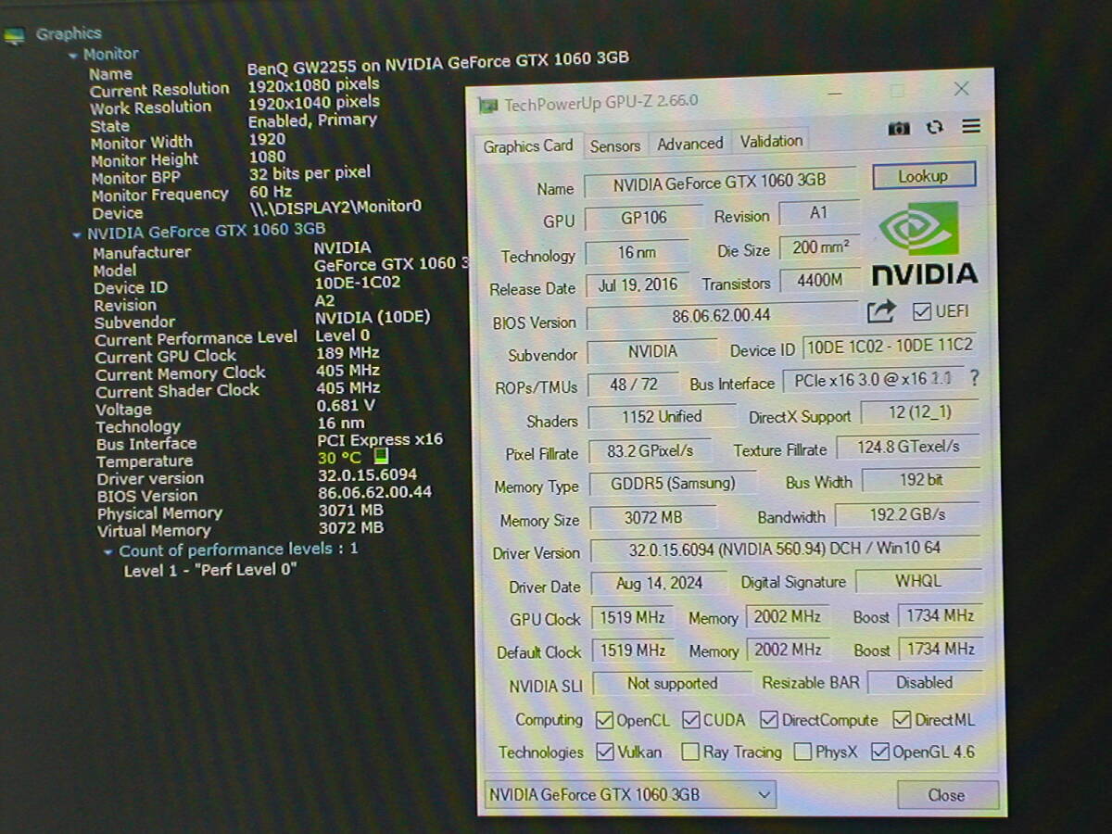Toggle the CUDA checkbox
The image size is (1112, 834).
click(691, 720)
